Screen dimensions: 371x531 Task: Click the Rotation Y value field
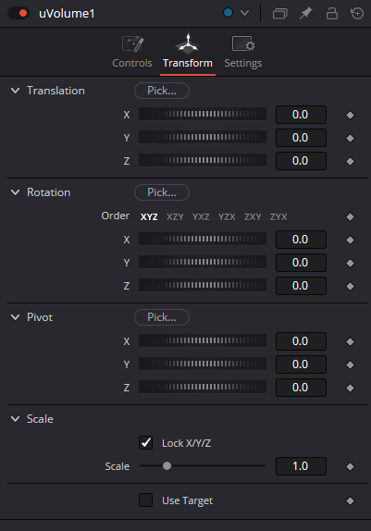(x=301, y=263)
